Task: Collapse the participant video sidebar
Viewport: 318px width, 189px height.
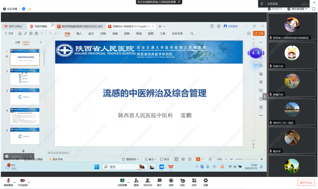Action: tap(264, 97)
